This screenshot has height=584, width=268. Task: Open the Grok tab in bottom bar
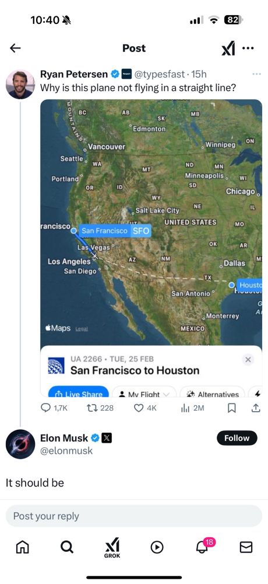[112, 548]
